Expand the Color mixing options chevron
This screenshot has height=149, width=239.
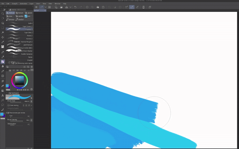pyautogui.click(x=32, y=105)
